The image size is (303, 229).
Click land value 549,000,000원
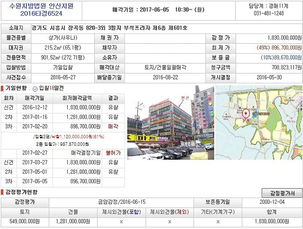(x=24, y=221)
